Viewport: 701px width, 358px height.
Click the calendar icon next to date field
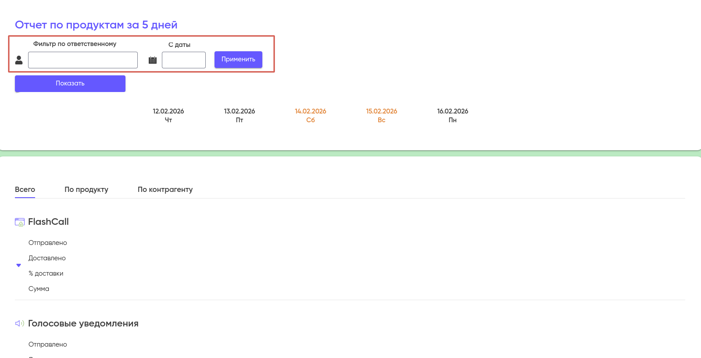(153, 60)
